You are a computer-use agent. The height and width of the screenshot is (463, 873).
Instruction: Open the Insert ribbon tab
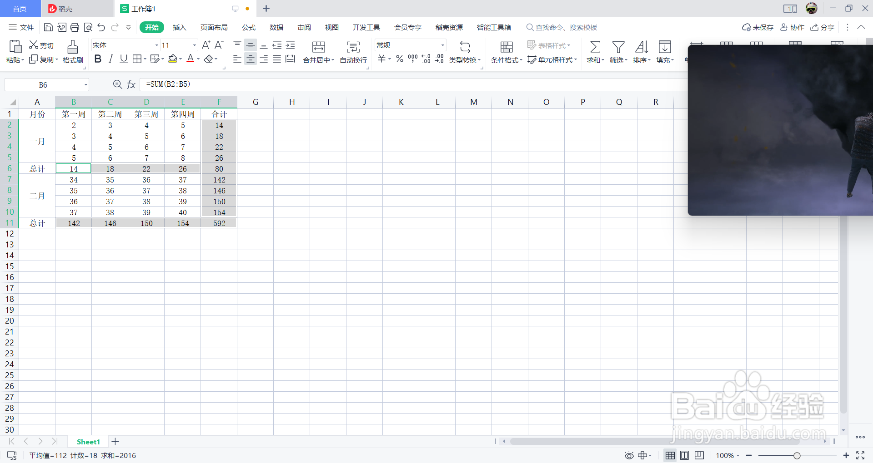click(180, 28)
